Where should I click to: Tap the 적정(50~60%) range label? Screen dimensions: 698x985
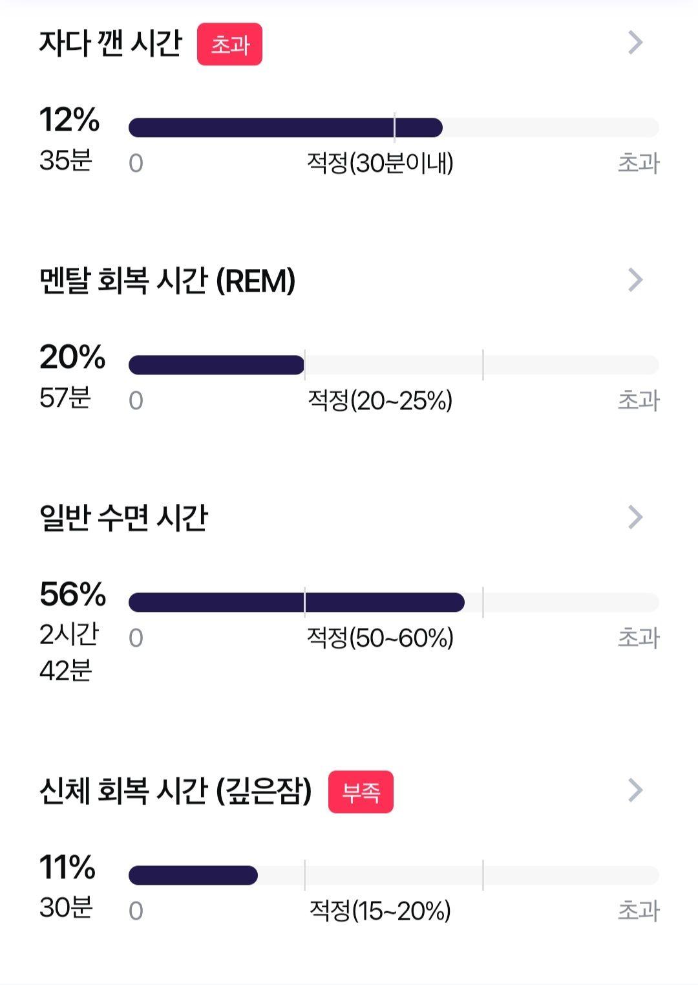click(380, 638)
